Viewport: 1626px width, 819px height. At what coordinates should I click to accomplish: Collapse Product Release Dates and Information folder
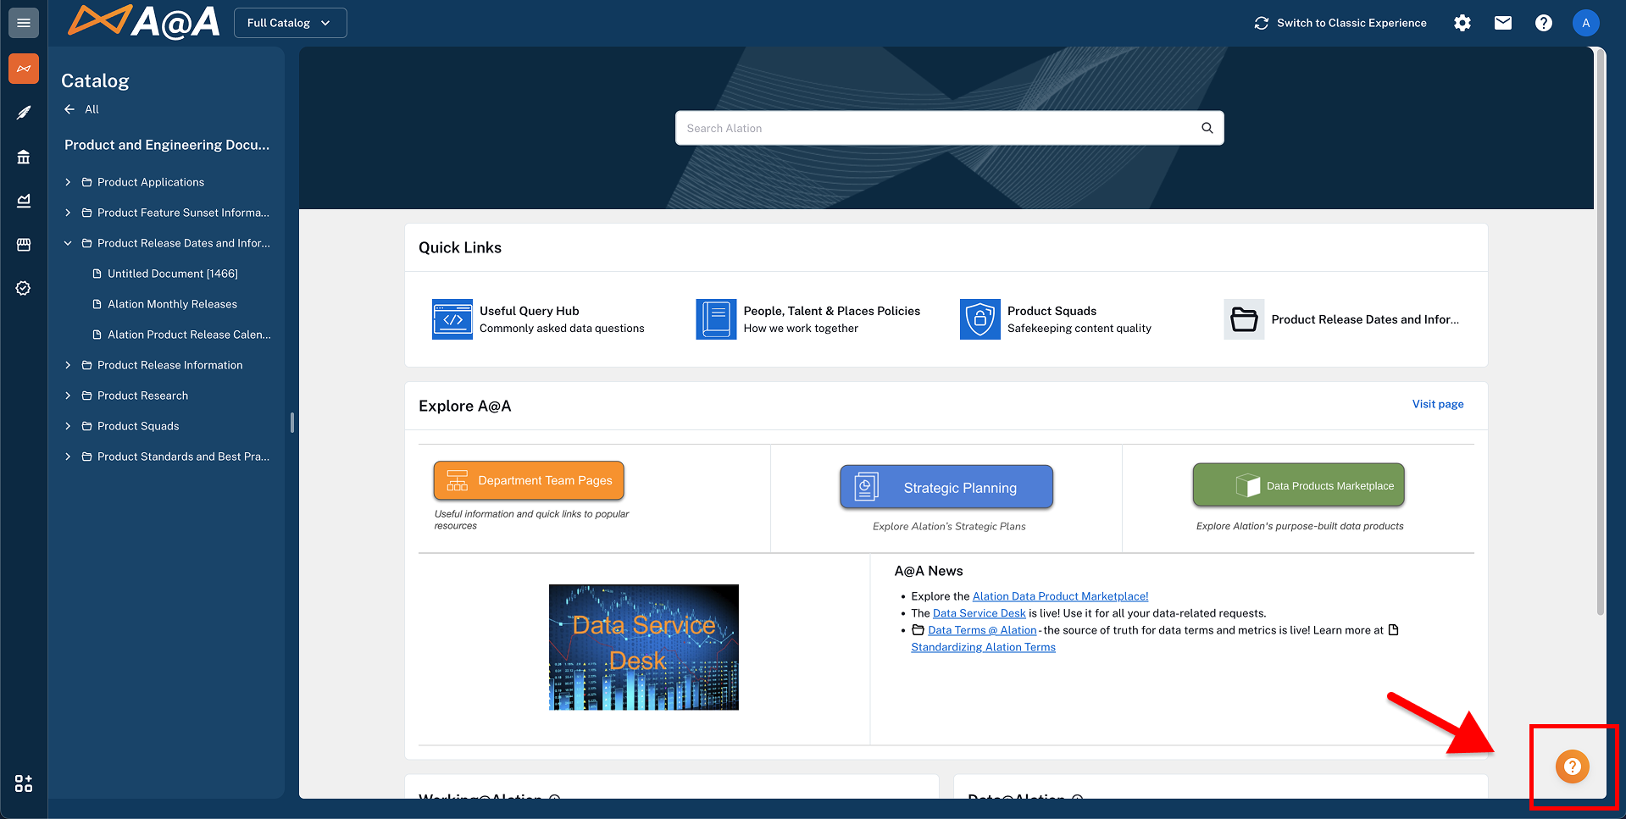68,243
